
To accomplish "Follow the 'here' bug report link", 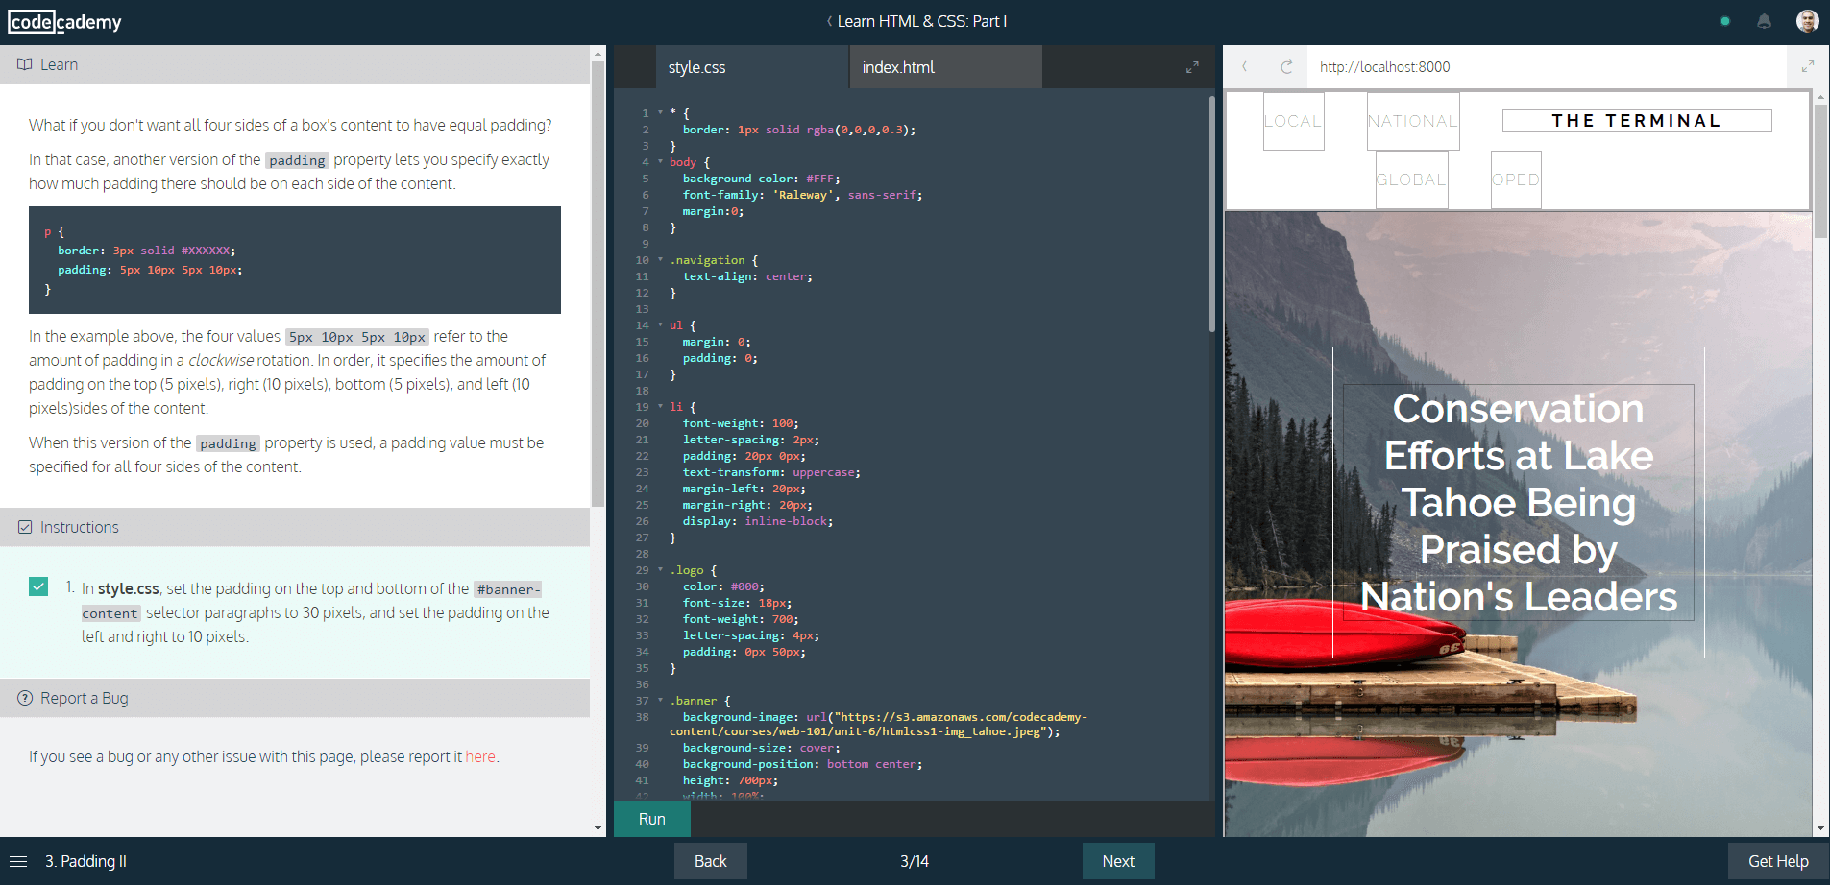I will (480, 756).
